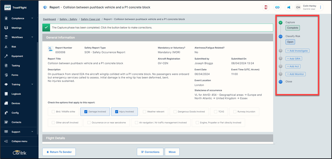The width and height of the screenshot is (332, 159).
Task: Click the Return To Sender button
Action: coord(59,152)
